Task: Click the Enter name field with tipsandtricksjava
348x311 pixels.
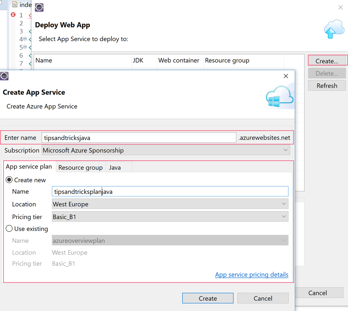Action: pyautogui.click(x=139, y=138)
